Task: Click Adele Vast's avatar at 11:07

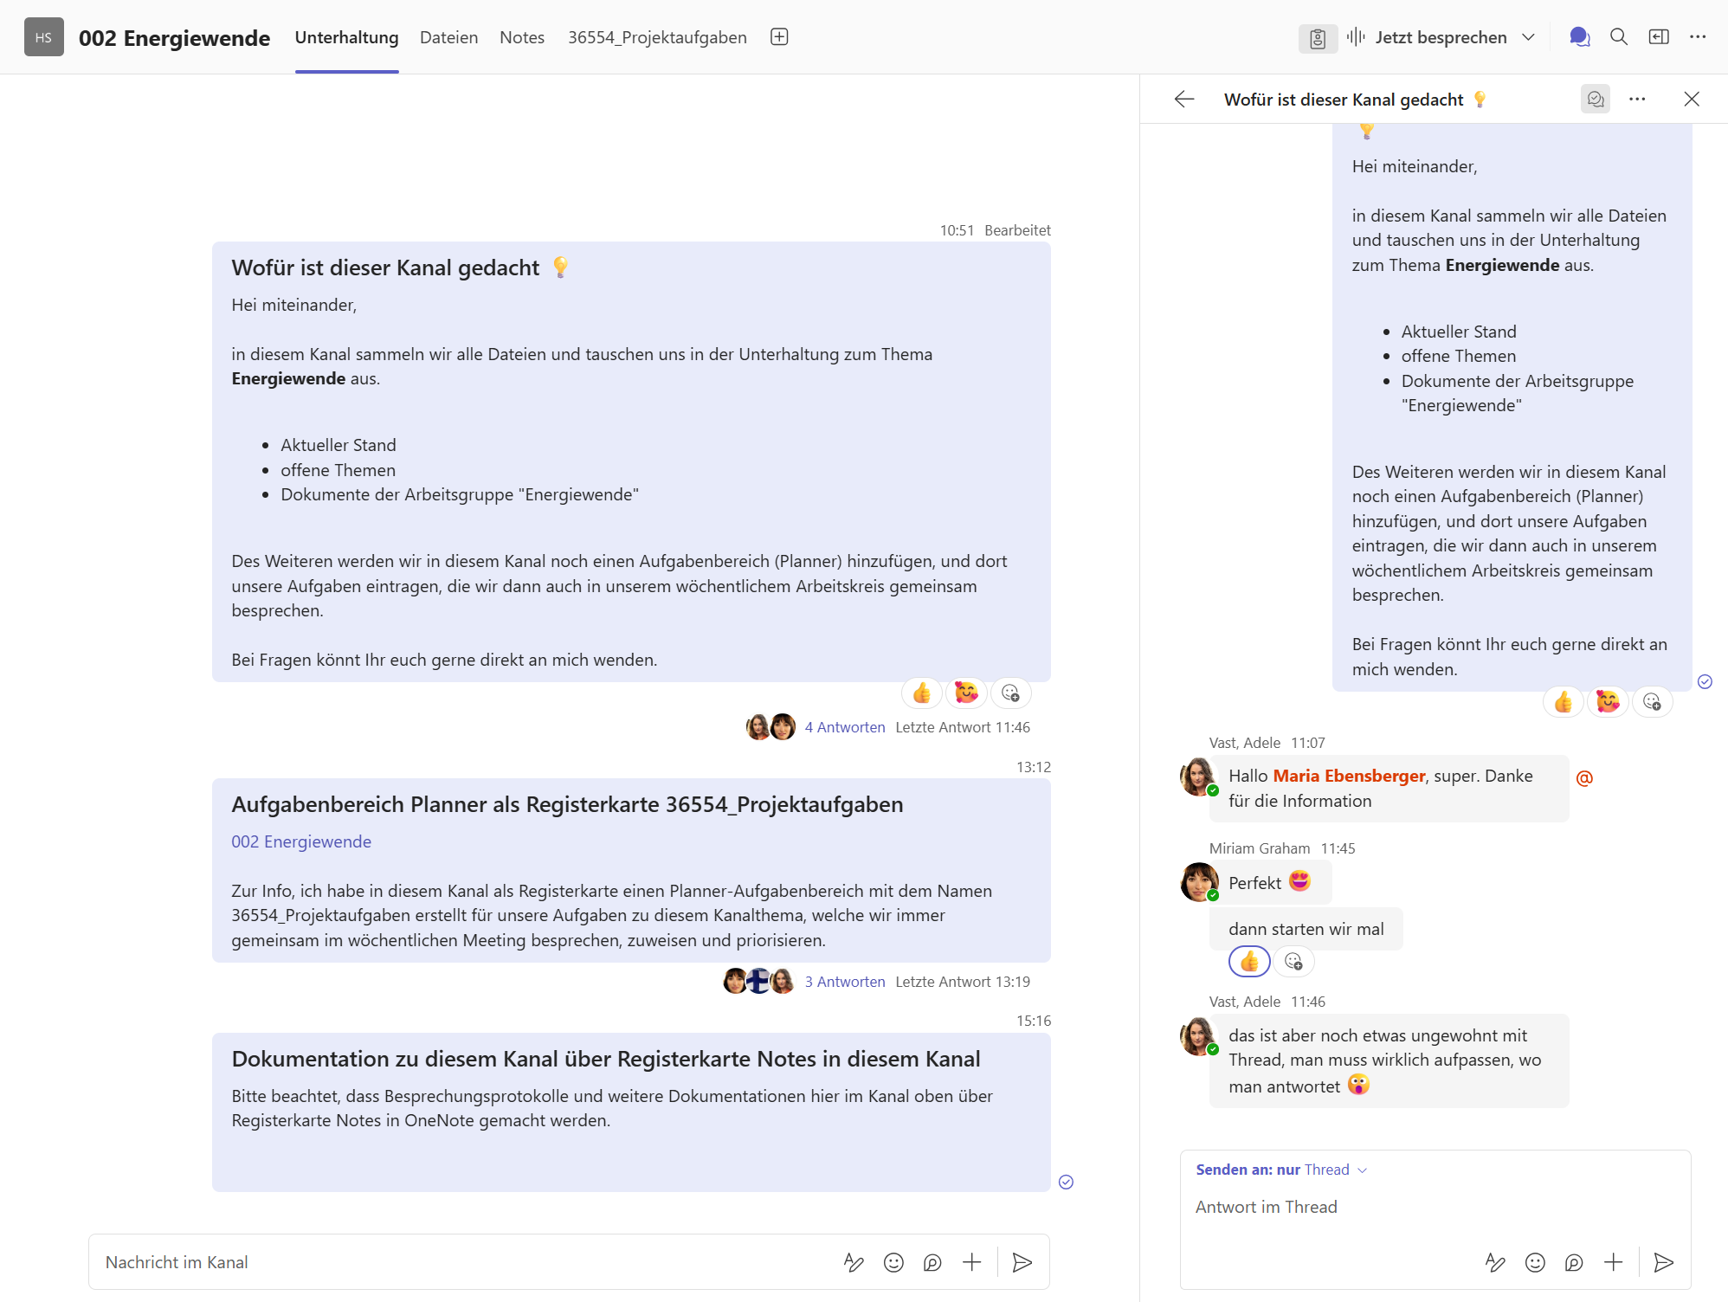Action: (1199, 777)
